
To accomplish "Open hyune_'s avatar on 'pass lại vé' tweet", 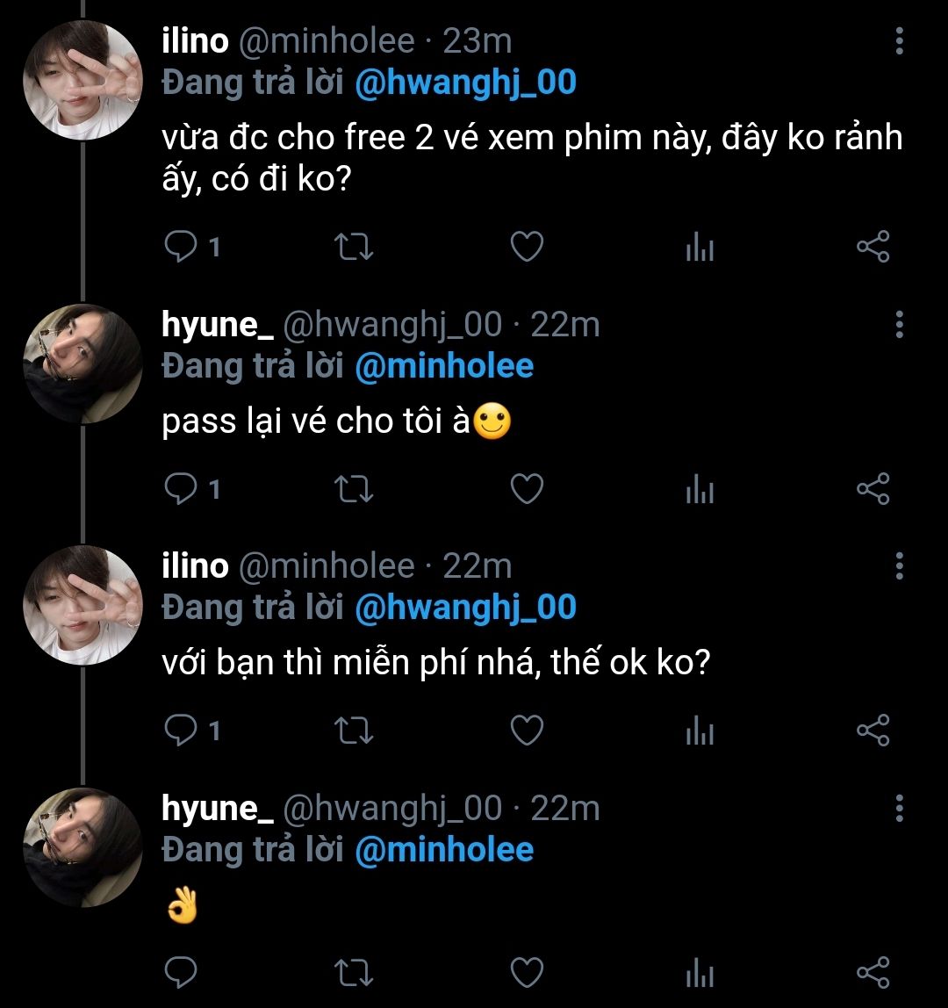I will click(83, 364).
